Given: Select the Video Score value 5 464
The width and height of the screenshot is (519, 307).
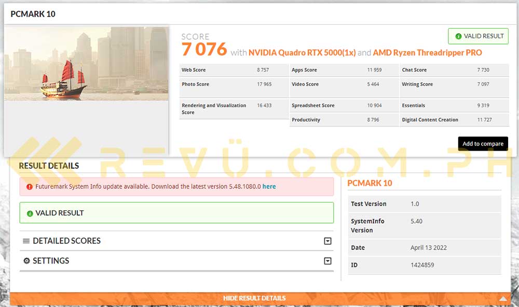Looking at the screenshot, I should point(373,84).
